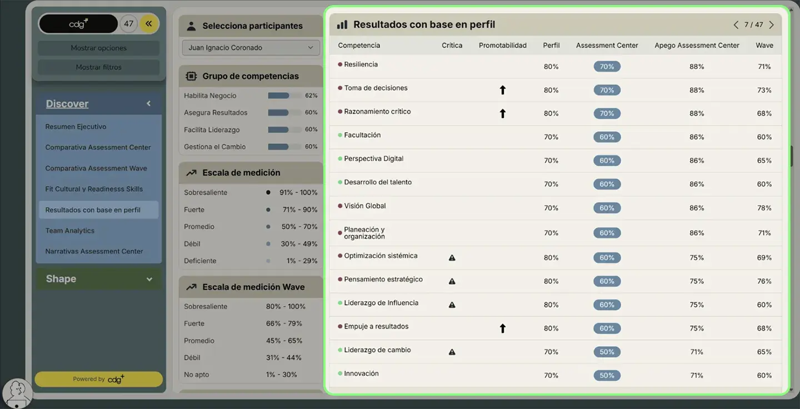Screen dimensions: 800x409
Task: Collapse the Discover section chevron
Action: point(148,103)
